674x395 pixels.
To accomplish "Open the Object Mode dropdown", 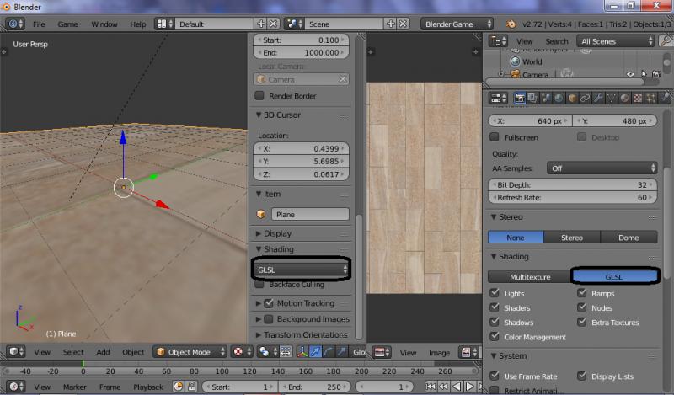I will pos(190,352).
